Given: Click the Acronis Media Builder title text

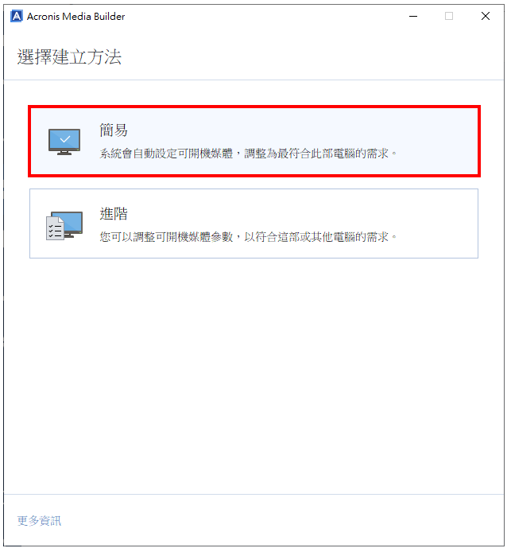Looking at the screenshot, I should 76,17.
